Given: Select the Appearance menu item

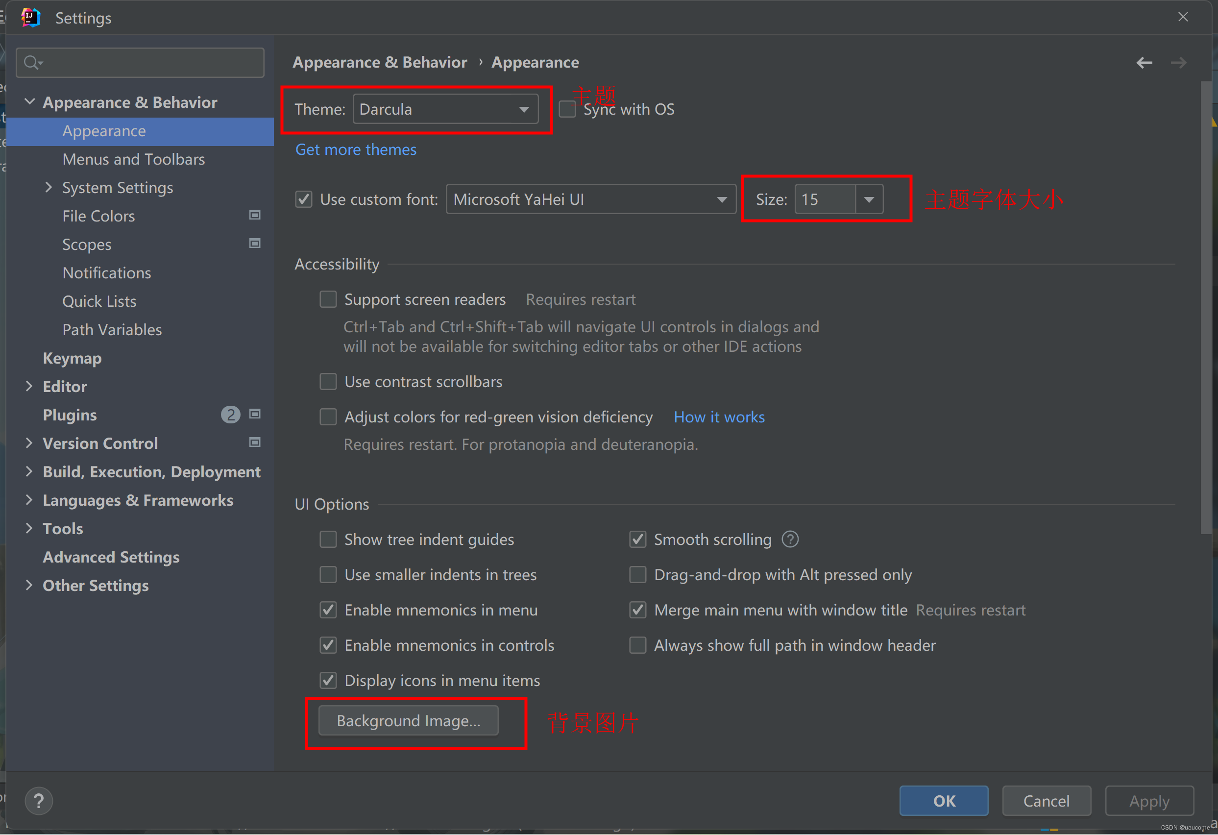Looking at the screenshot, I should [104, 129].
